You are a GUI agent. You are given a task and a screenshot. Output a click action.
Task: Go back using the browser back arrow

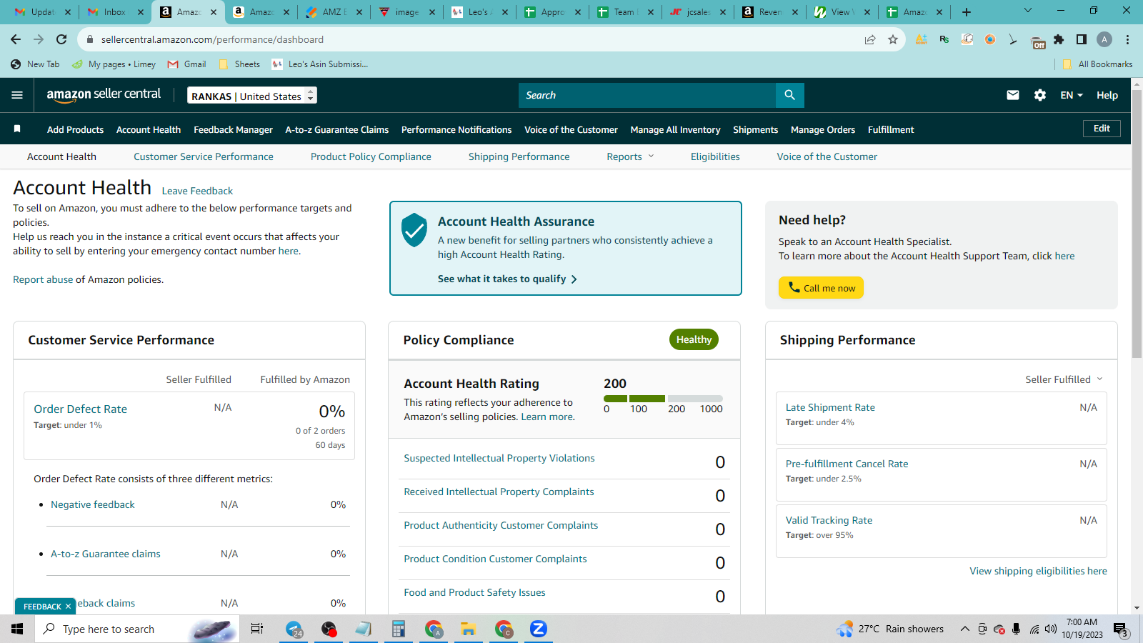tap(16, 39)
